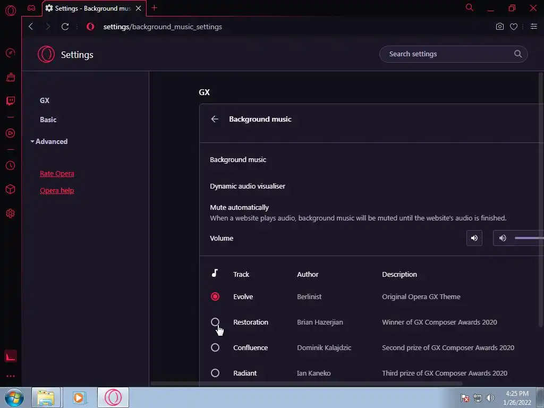The image size is (544, 408).
Task: Open the Windows Start menu
Action: [x=14, y=397]
